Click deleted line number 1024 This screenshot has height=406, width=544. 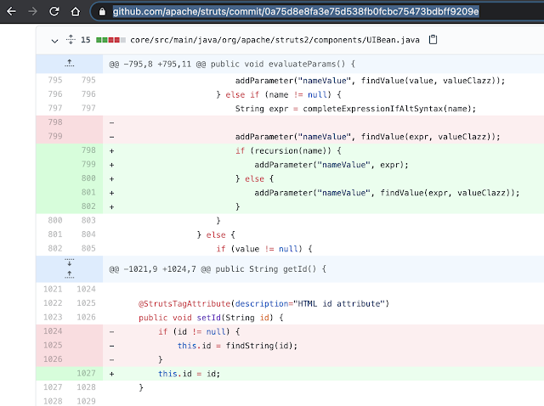(53, 331)
